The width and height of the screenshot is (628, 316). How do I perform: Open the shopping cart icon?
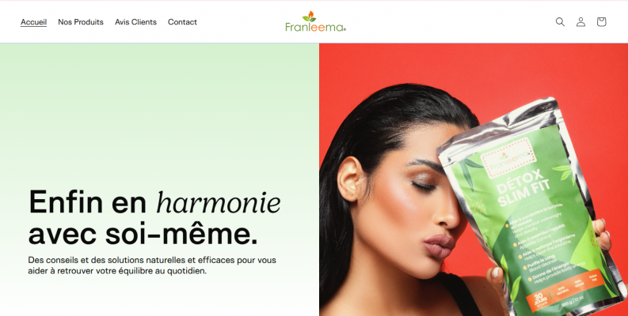pyautogui.click(x=601, y=22)
